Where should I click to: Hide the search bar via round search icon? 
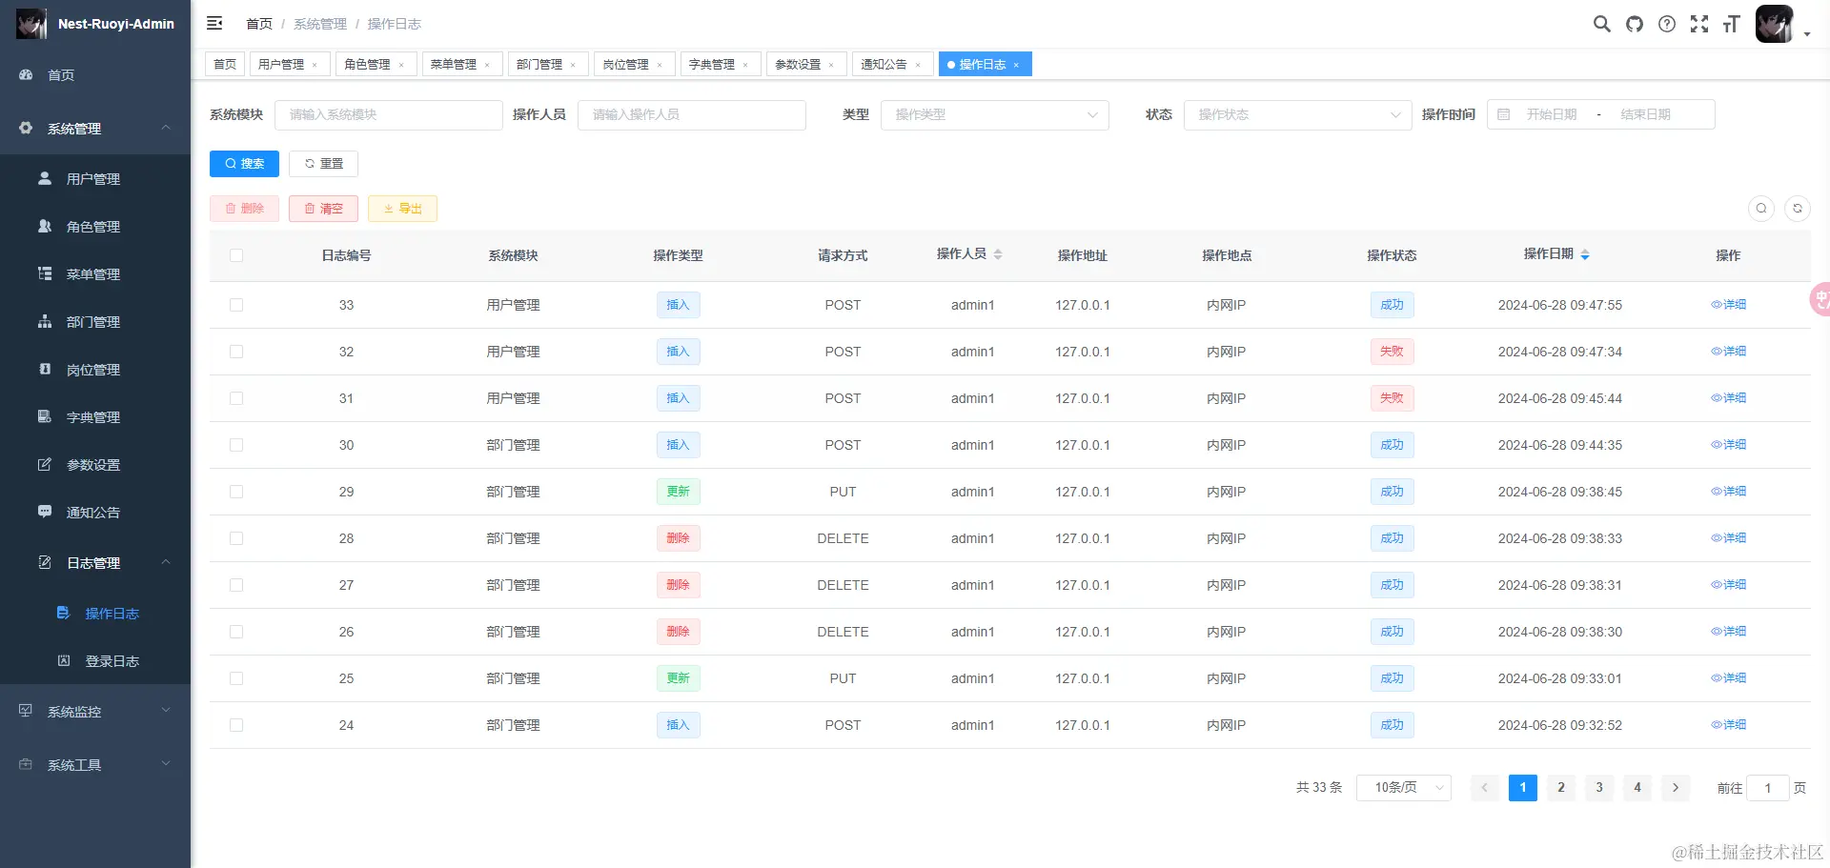(1761, 208)
